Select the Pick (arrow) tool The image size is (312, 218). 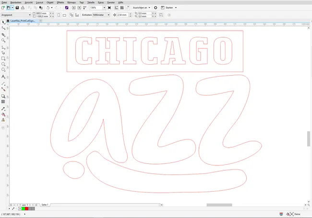click(3, 22)
